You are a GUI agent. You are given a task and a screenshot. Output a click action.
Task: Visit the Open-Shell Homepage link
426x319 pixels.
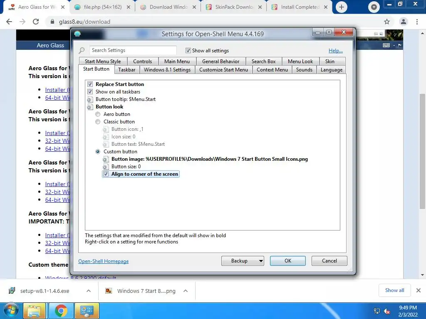tap(104, 261)
